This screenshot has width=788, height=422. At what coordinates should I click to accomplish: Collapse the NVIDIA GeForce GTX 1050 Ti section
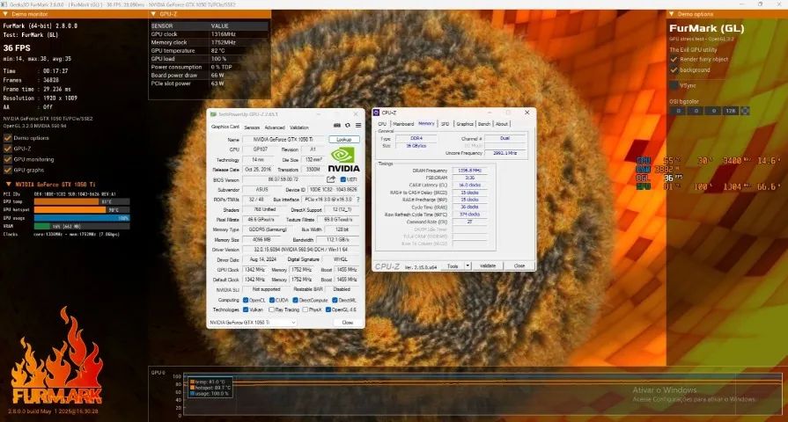9,184
